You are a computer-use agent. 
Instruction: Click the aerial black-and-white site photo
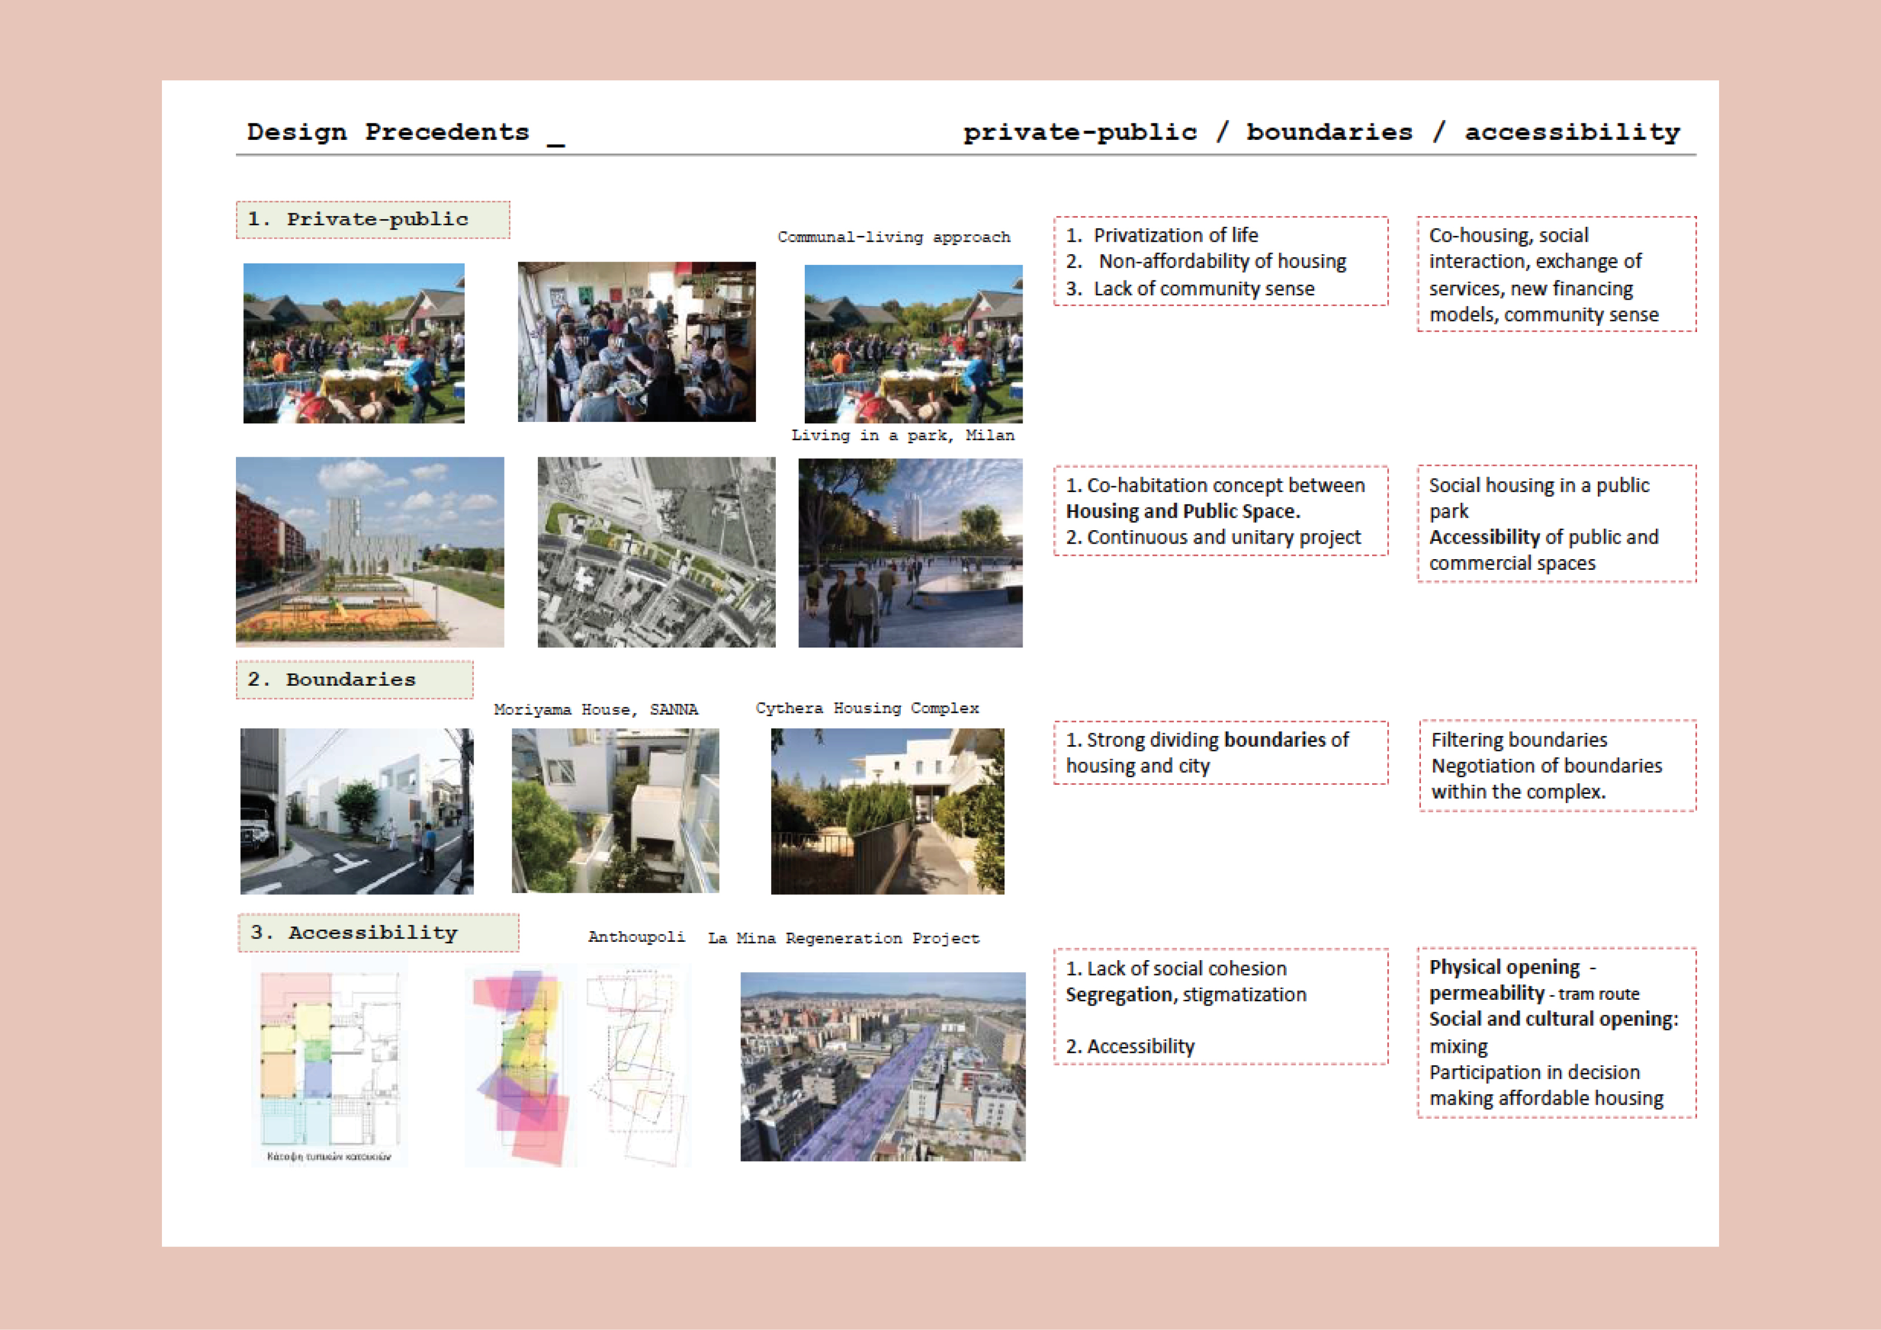point(656,552)
